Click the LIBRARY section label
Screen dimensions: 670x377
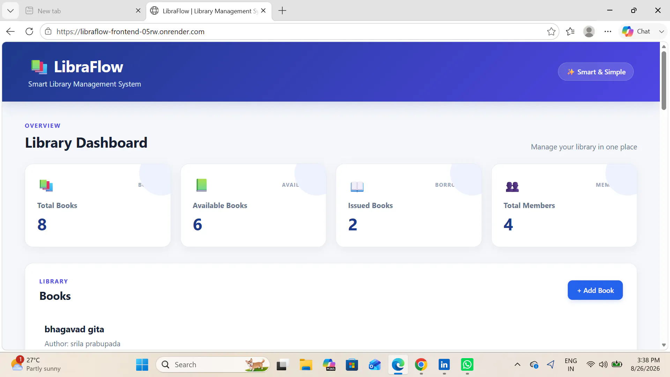54,281
